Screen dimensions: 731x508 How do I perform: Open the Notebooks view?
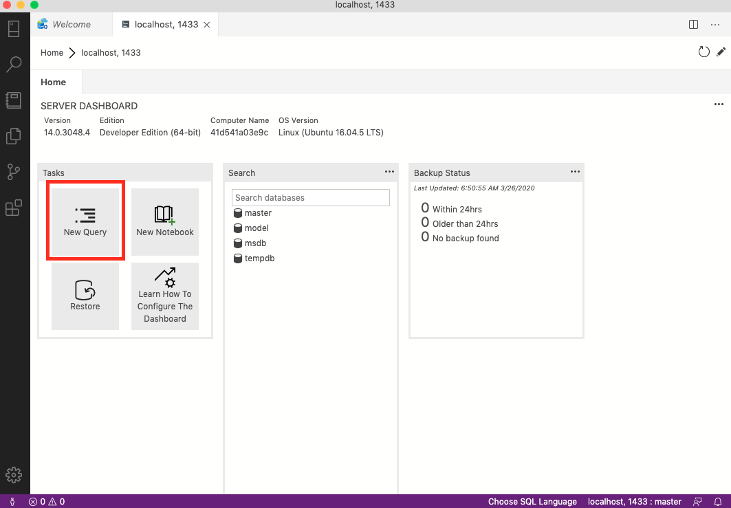pos(14,100)
